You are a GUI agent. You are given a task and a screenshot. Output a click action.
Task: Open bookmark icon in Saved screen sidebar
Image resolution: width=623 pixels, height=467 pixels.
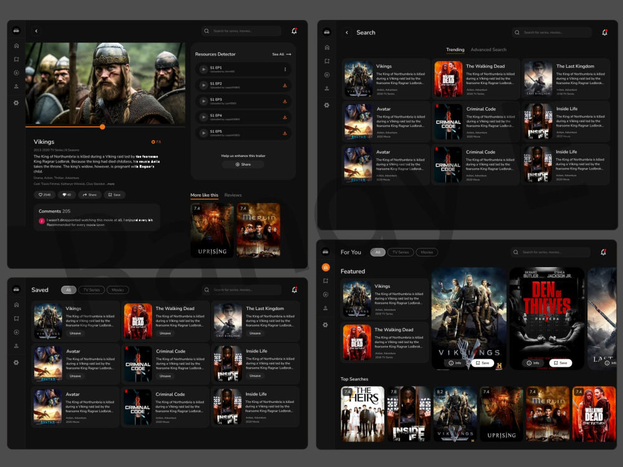click(16, 318)
